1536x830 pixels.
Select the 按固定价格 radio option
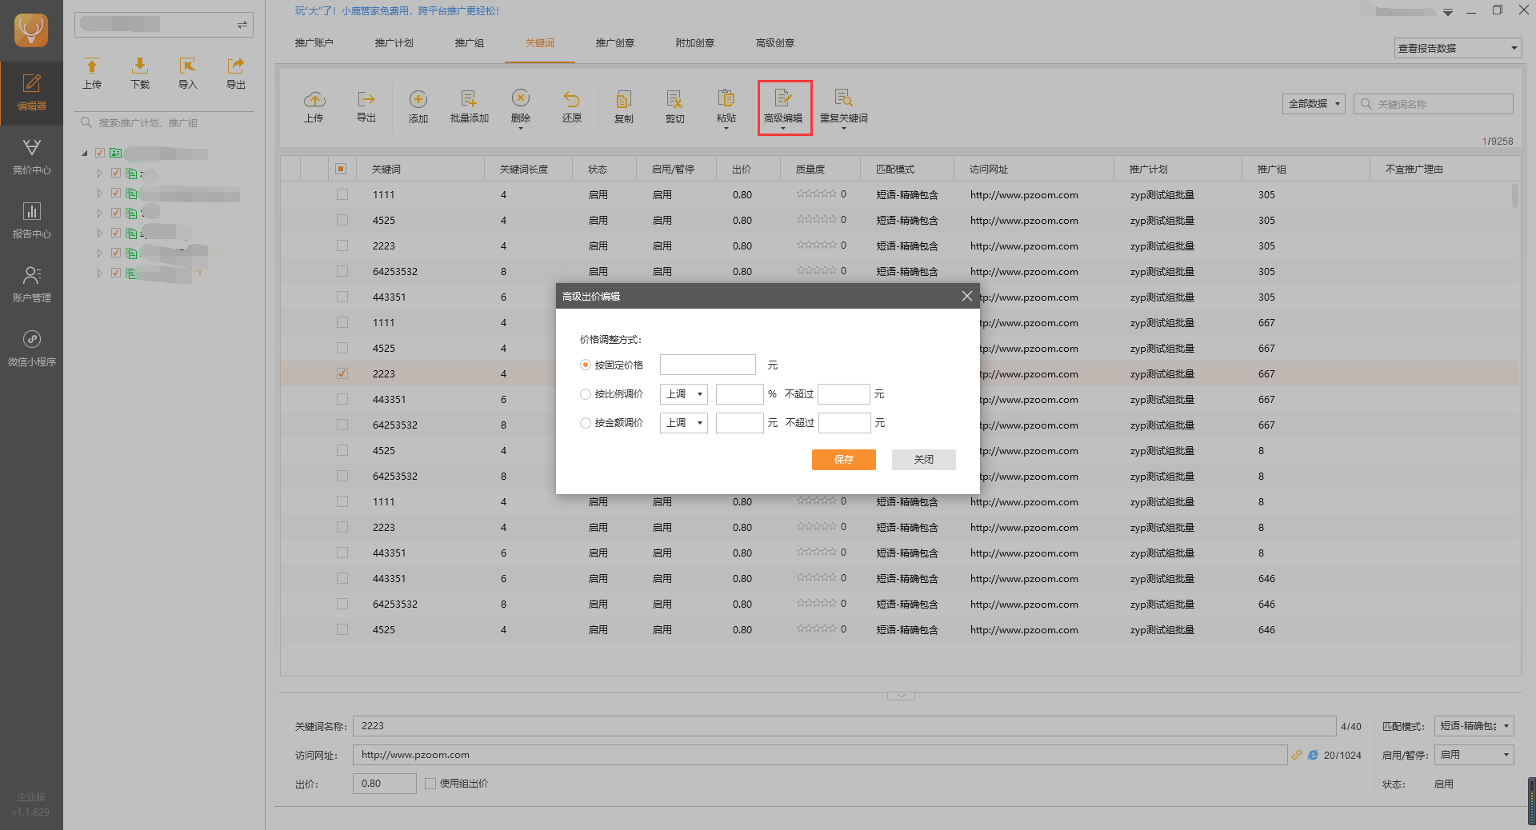tap(586, 365)
